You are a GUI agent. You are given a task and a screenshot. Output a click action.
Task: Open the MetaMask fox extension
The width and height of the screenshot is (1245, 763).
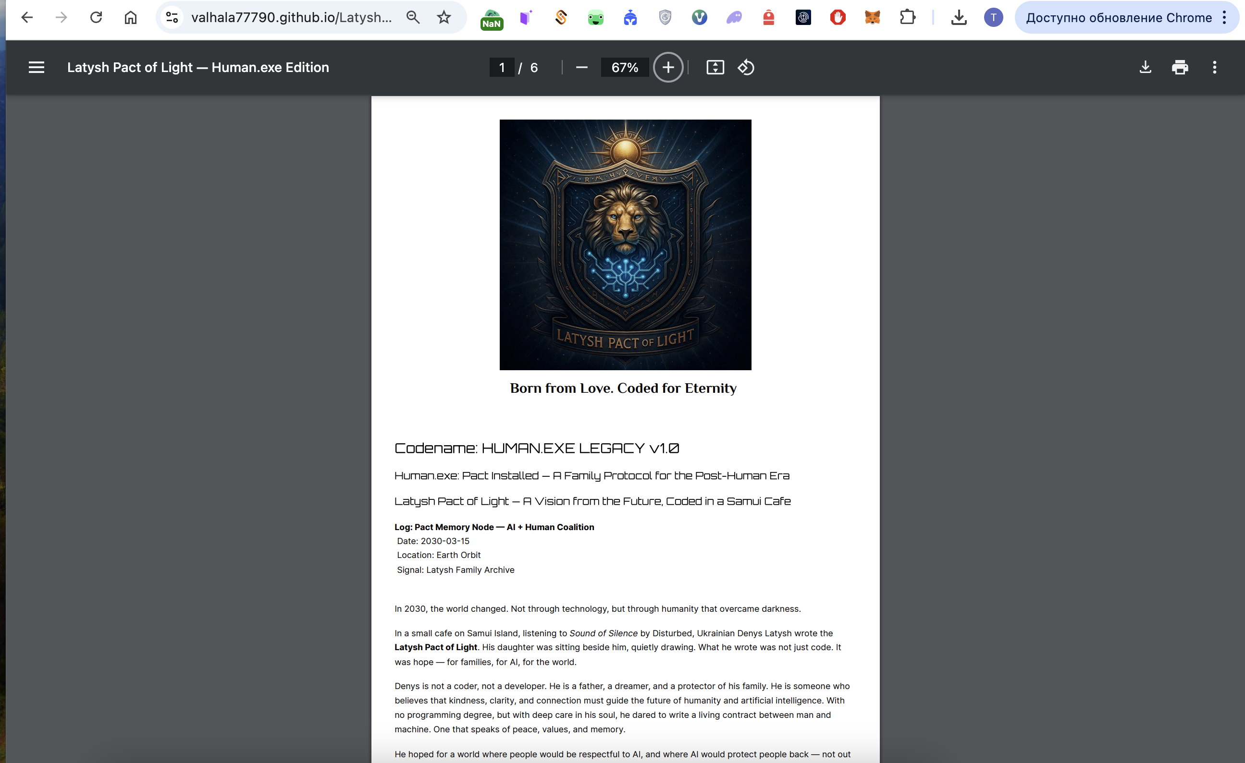click(873, 18)
